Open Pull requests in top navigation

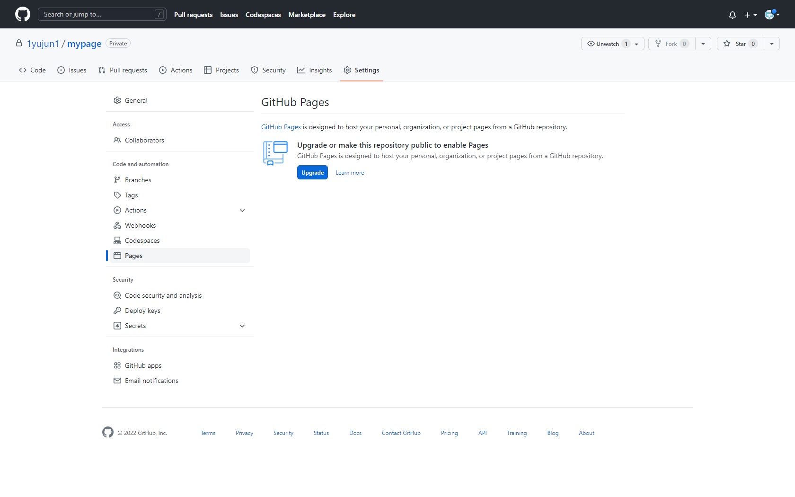[193, 15]
